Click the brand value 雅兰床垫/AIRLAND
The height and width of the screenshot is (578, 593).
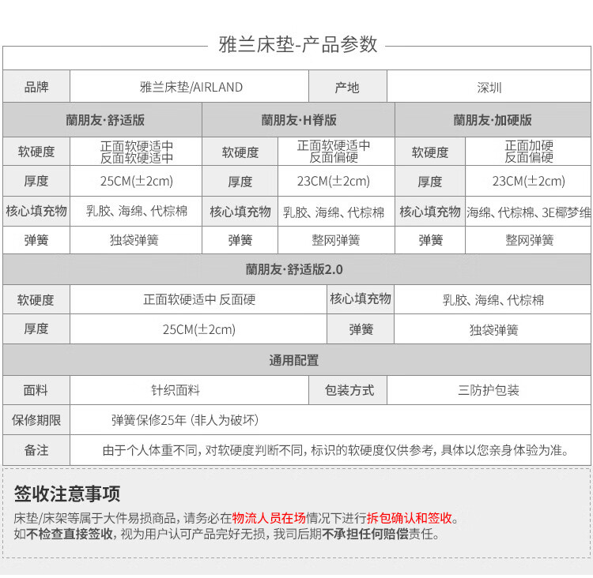(191, 88)
